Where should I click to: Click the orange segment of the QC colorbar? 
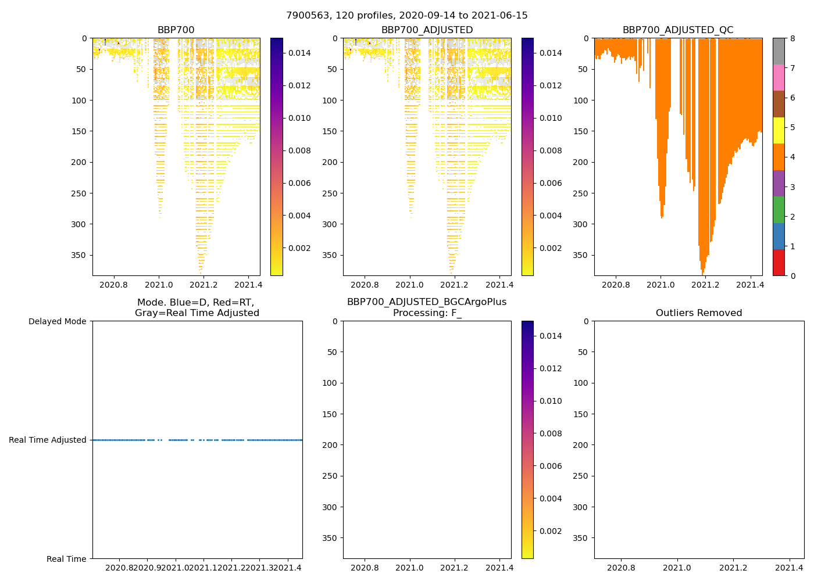click(779, 156)
